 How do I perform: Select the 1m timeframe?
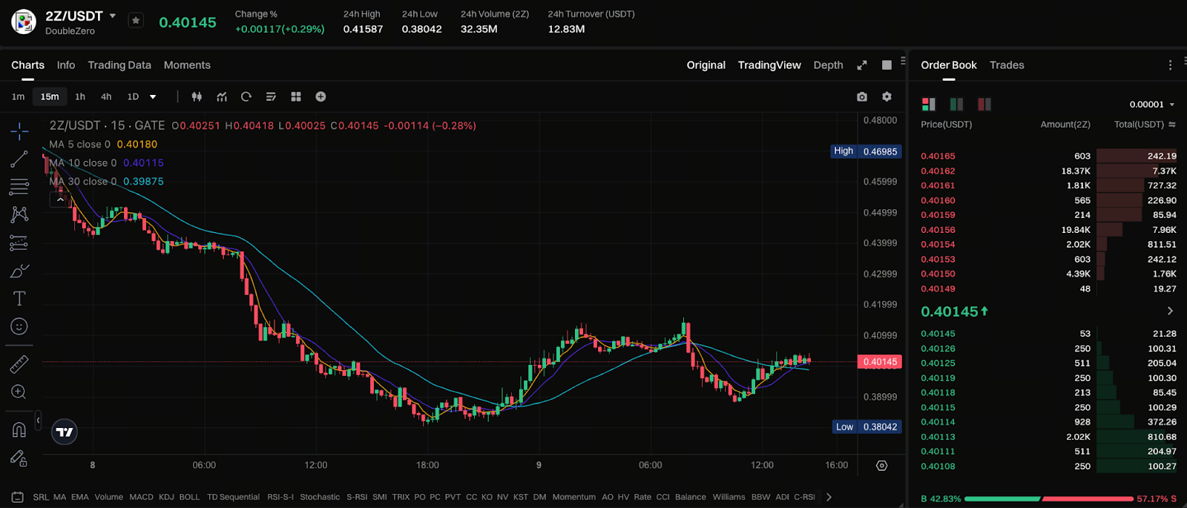click(19, 96)
